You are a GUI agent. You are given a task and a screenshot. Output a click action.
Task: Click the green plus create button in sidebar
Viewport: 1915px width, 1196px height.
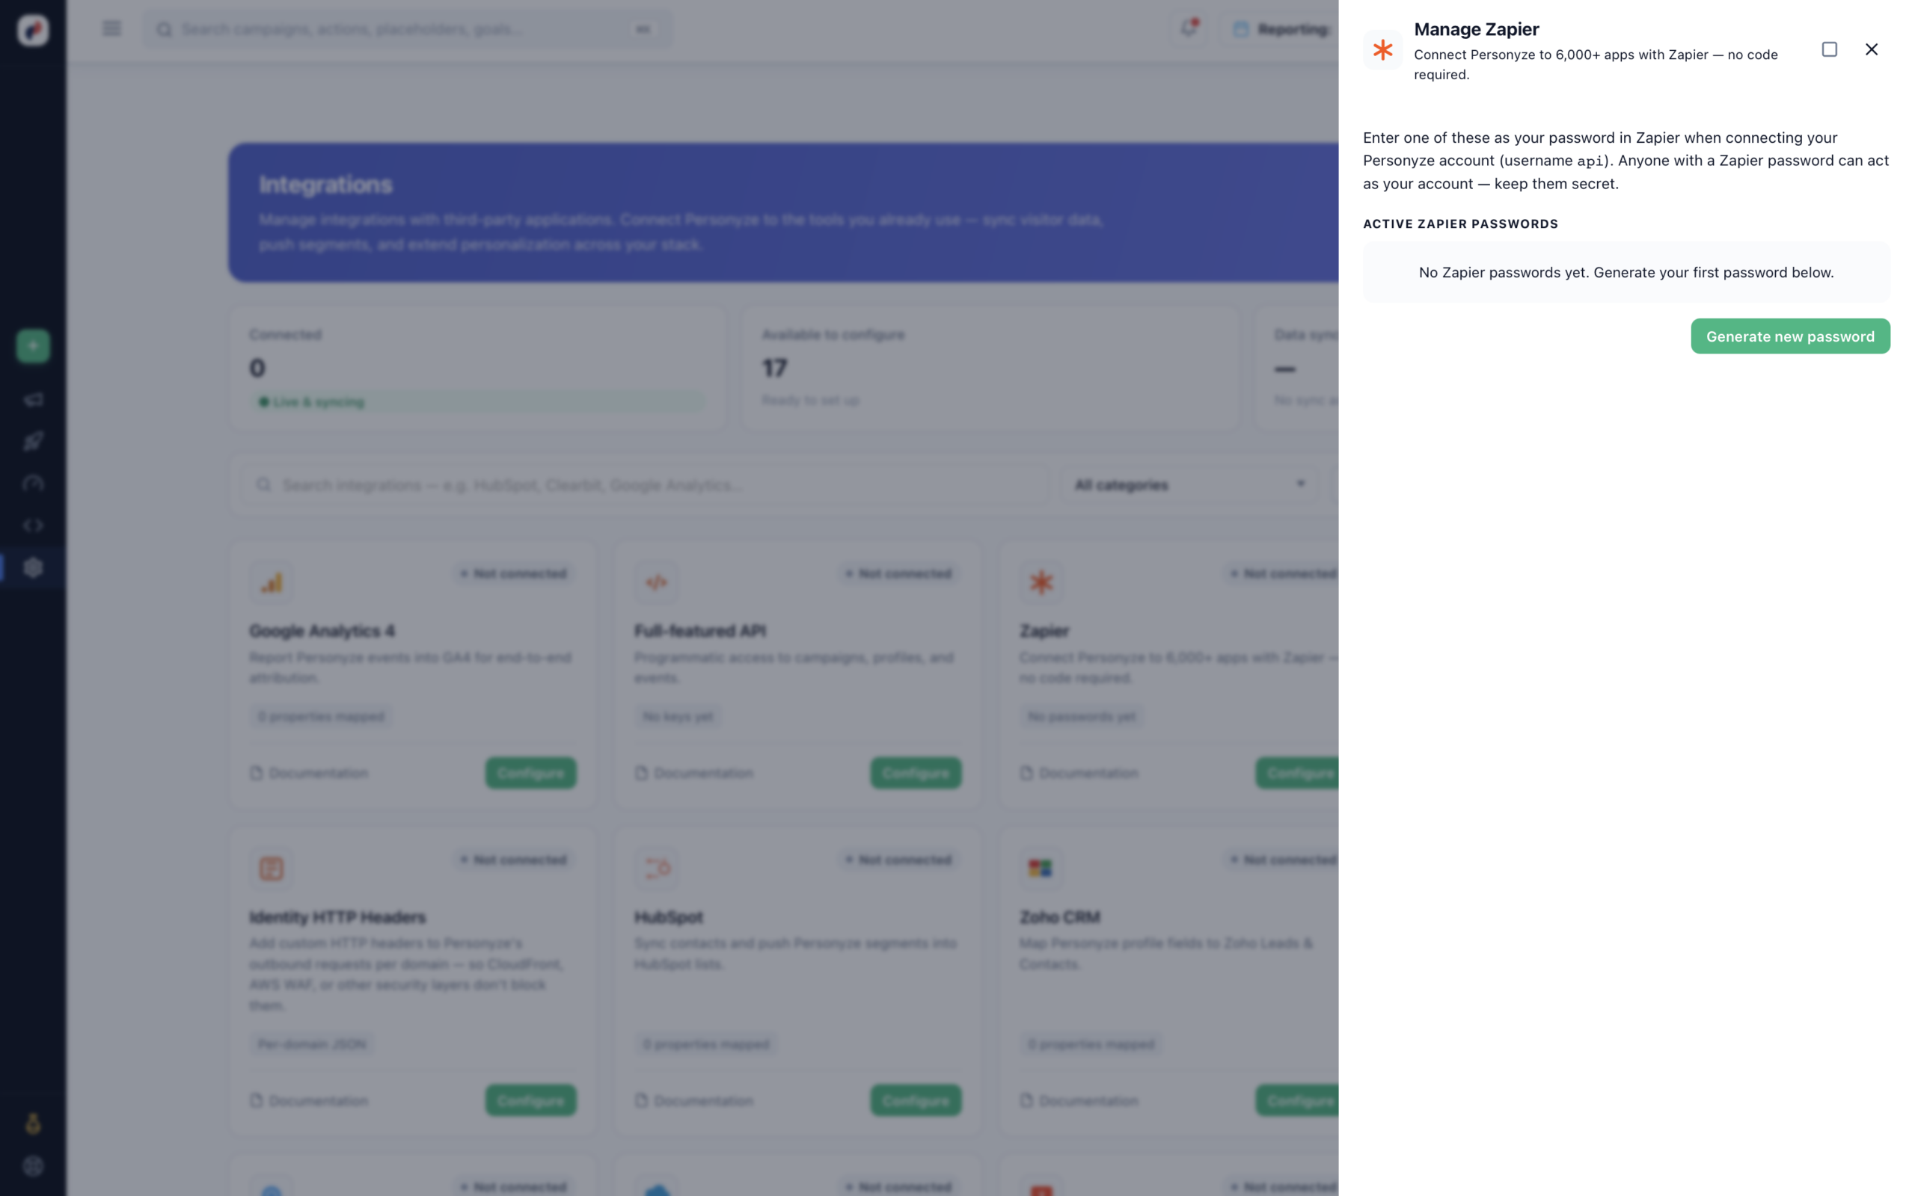pos(33,345)
